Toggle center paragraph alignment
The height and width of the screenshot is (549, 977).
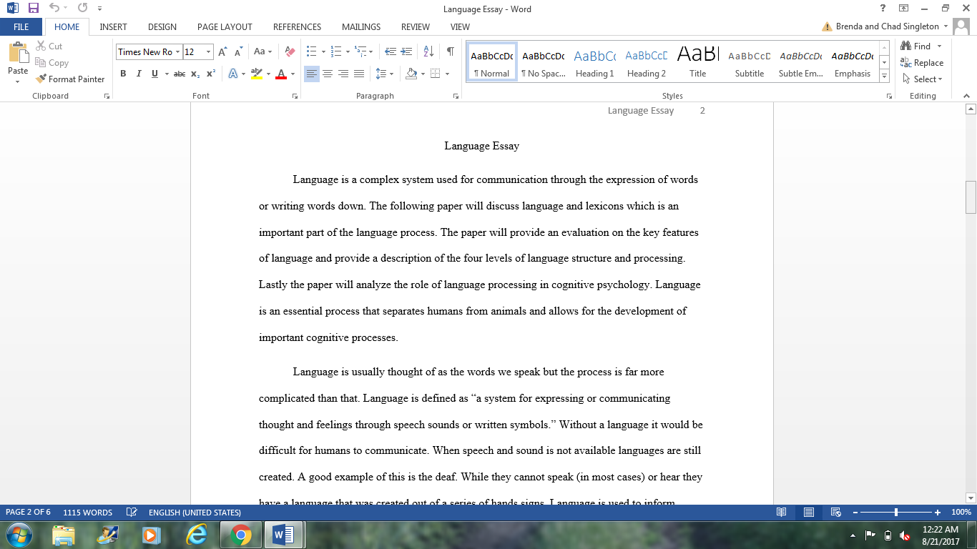tap(328, 73)
